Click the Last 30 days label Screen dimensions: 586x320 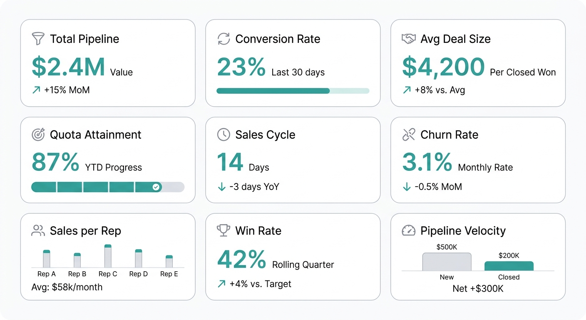[298, 72]
